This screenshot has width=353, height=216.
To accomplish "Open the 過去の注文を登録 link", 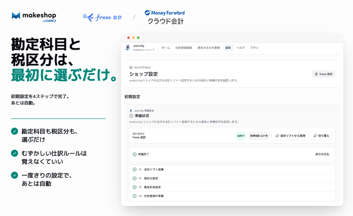I will coord(209,47).
